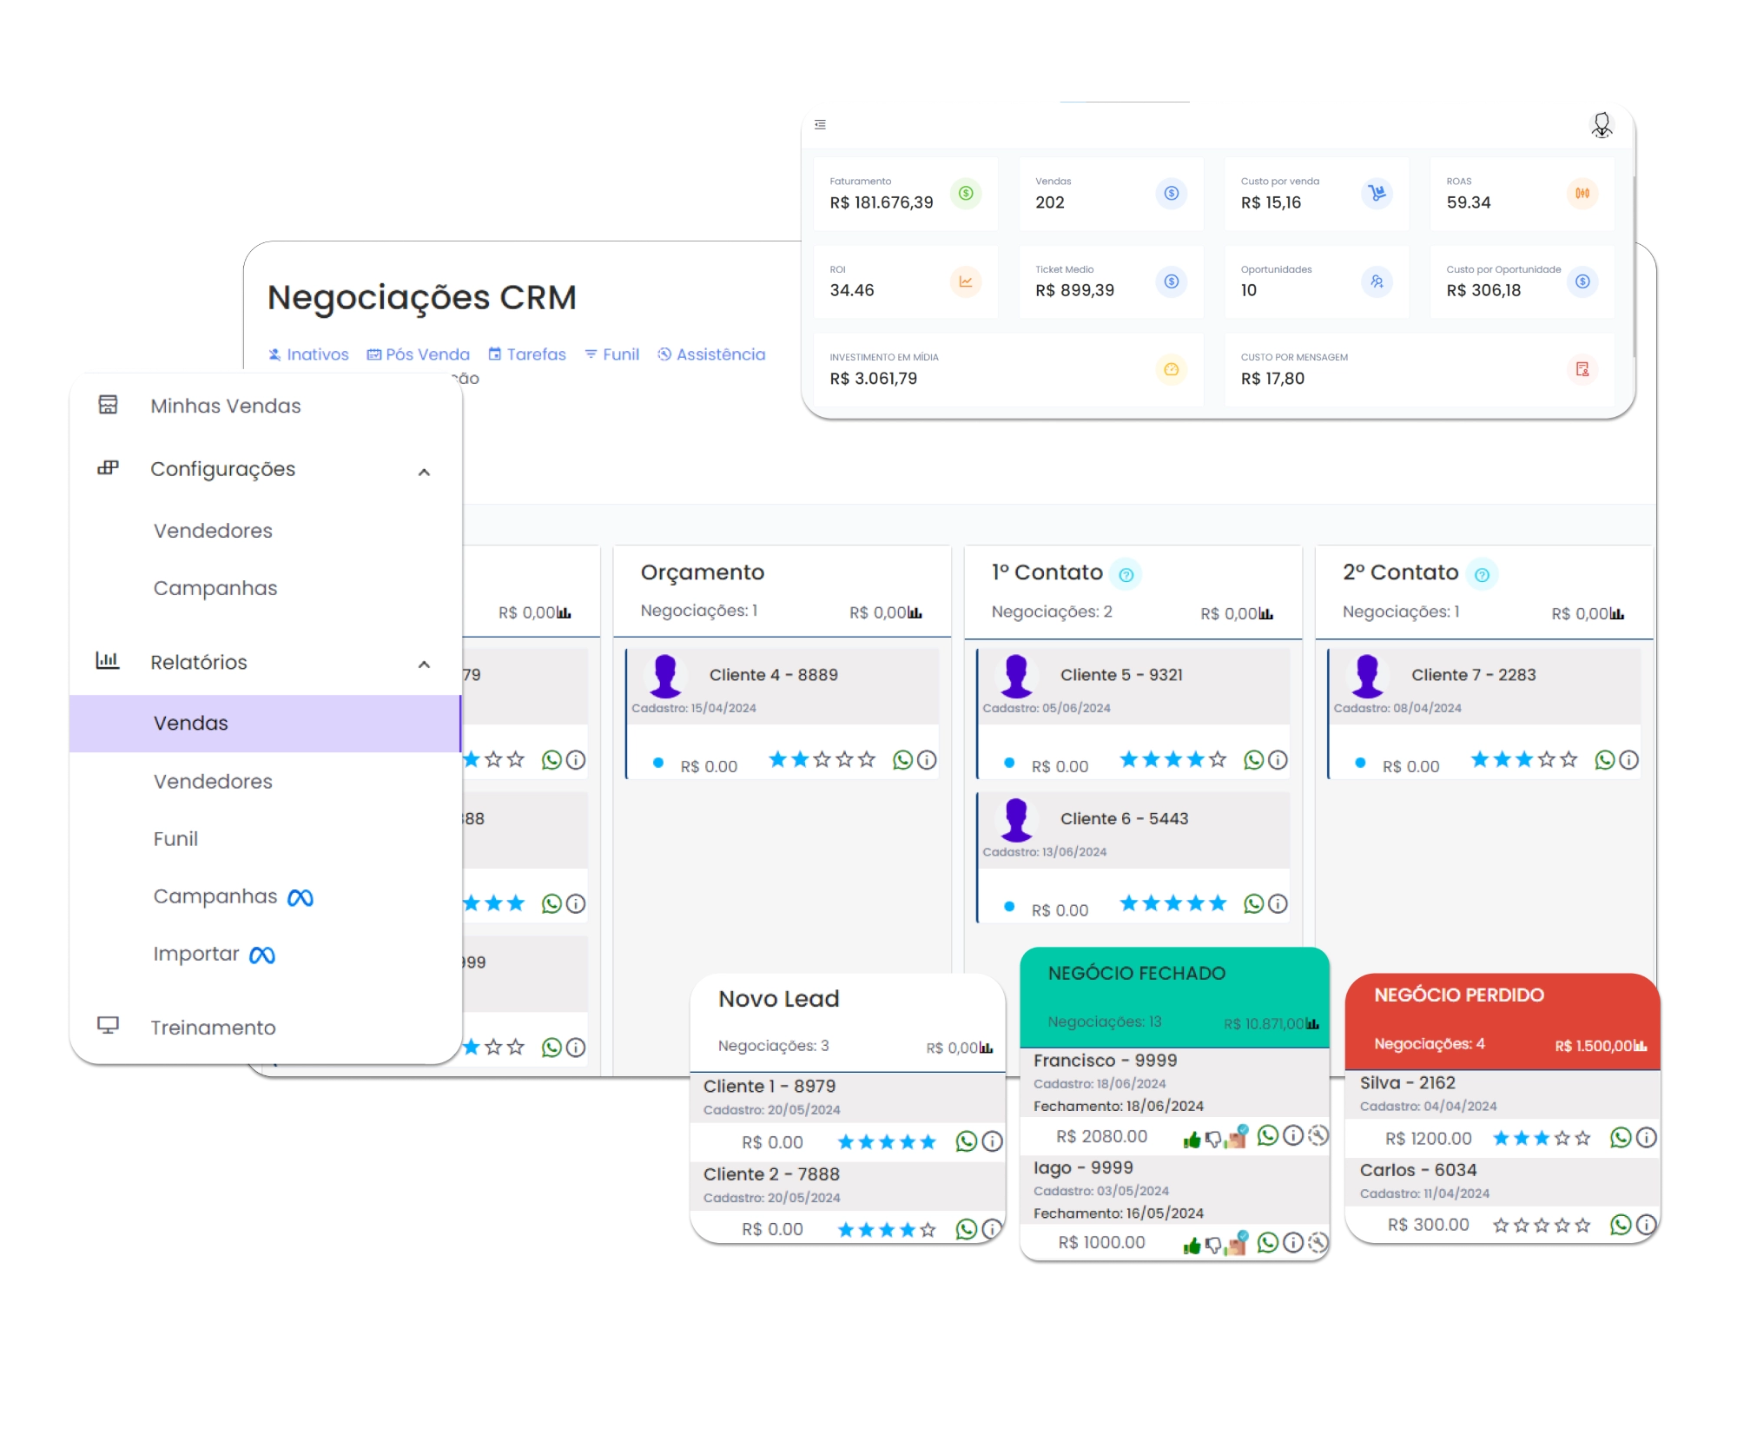Screen dimensions: 1737x1448
Task: Collapse the Relatórios menu section
Action: tap(424, 664)
